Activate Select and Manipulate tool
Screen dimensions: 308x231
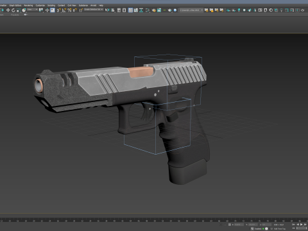tap(47, 10)
